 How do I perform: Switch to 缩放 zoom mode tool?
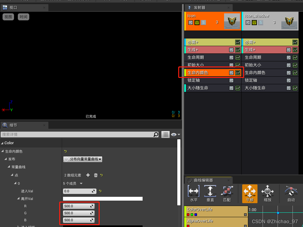click(267, 194)
